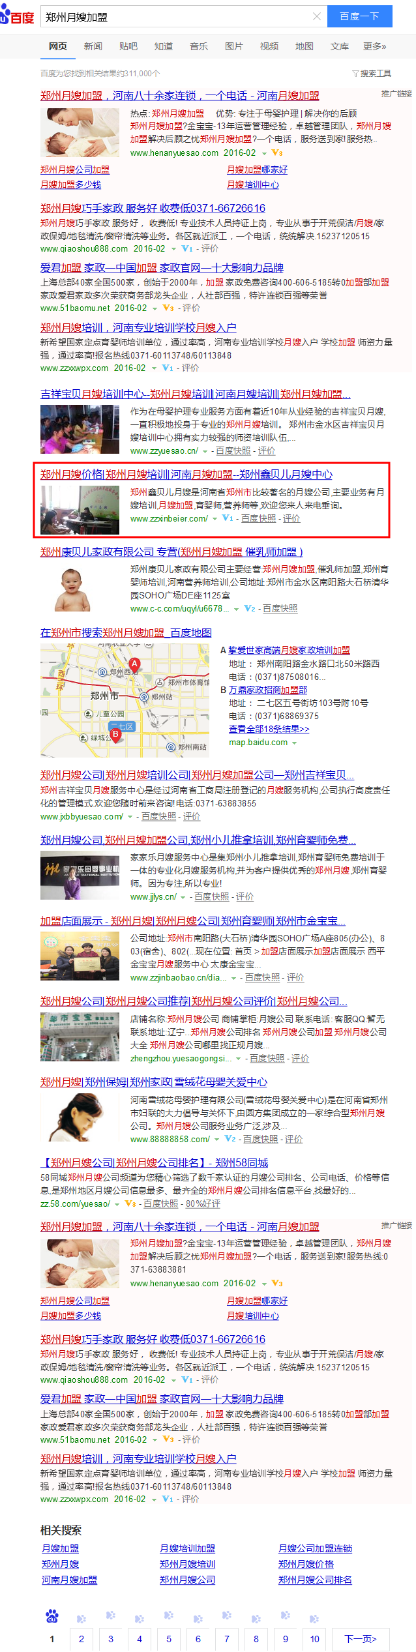Click V3 badge after first 51baomu.net URL

click(x=168, y=308)
